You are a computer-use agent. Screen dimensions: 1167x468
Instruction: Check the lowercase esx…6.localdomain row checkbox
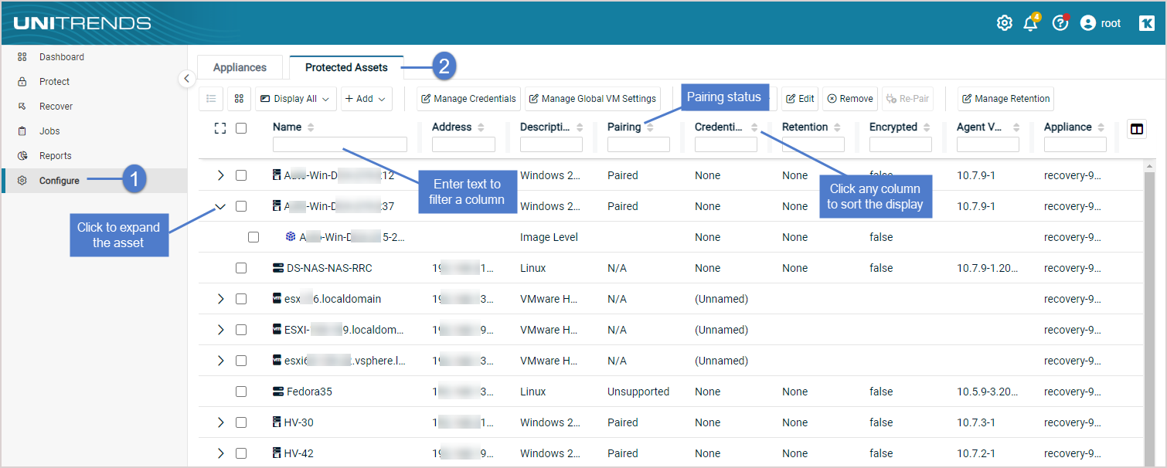click(x=241, y=299)
